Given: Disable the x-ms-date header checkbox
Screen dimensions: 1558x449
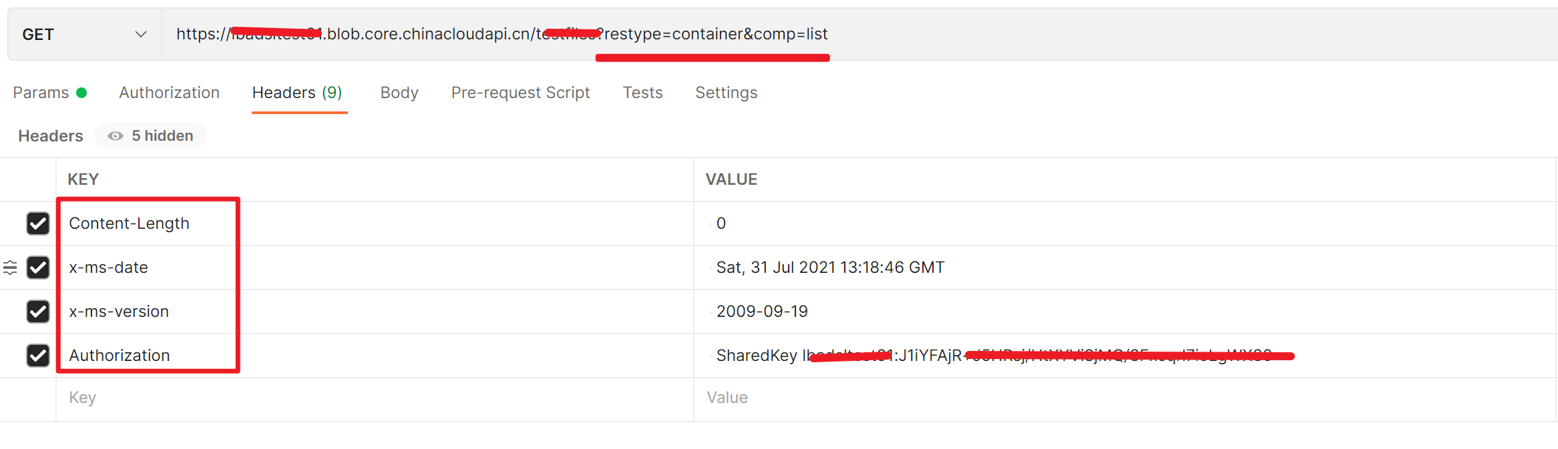Looking at the screenshot, I should tap(38, 268).
